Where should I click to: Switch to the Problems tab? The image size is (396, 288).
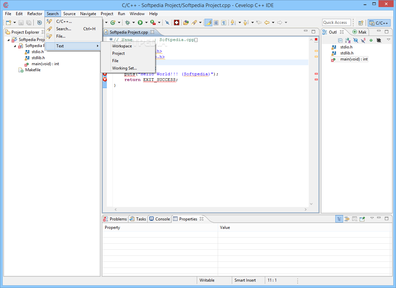click(115, 219)
